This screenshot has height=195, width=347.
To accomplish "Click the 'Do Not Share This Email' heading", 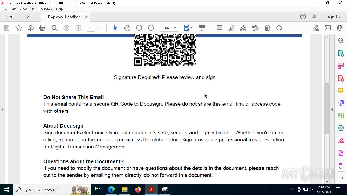I will coord(73,97).
